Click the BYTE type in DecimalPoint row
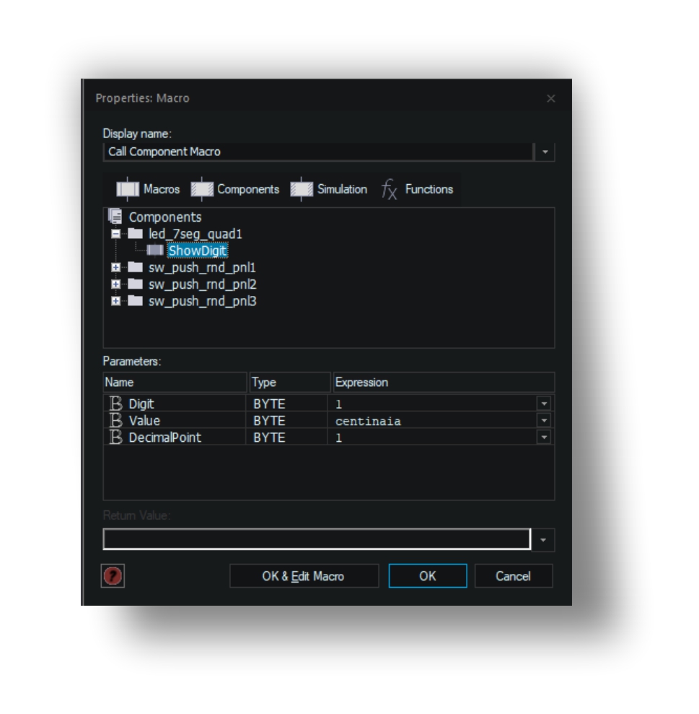 (269, 437)
